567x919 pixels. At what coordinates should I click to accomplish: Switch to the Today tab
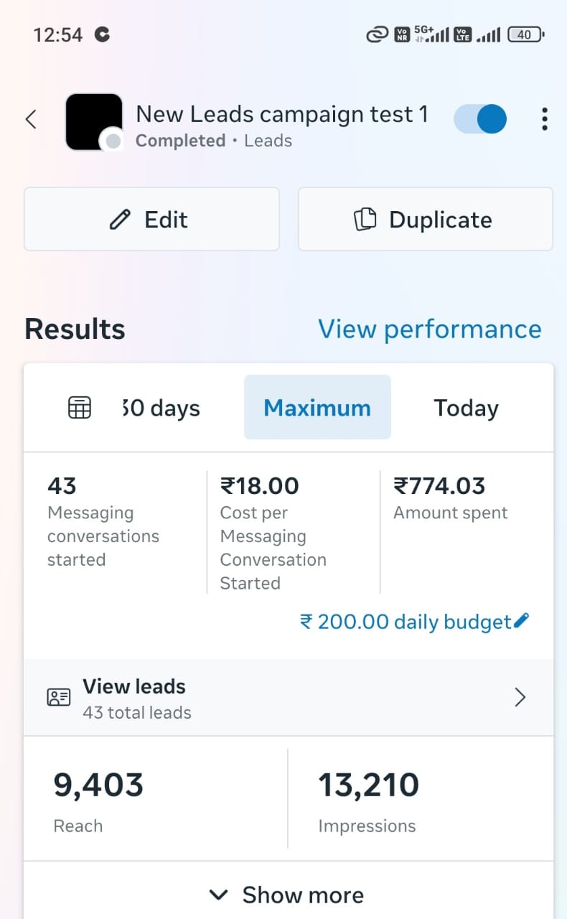466,408
